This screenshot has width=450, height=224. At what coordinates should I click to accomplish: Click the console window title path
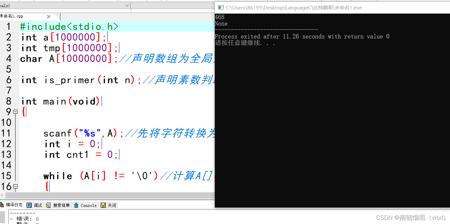pos(294,7)
